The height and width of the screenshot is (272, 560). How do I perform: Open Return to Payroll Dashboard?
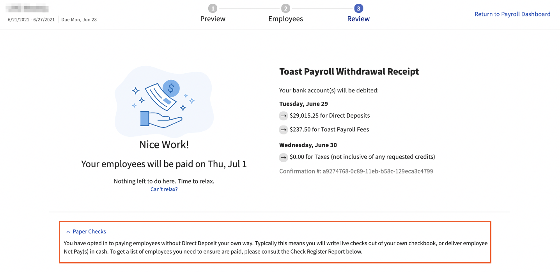click(x=512, y=14)
